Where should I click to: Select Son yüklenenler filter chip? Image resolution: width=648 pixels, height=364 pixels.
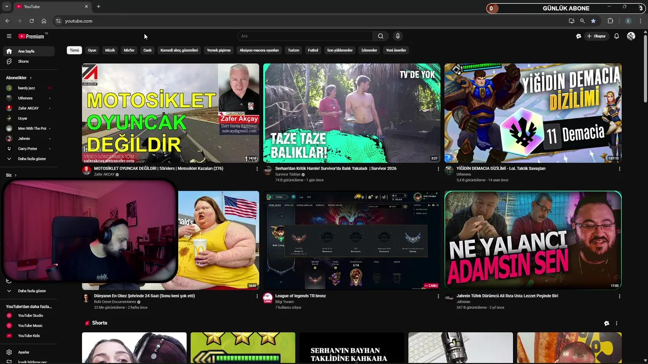click(340, 50)
